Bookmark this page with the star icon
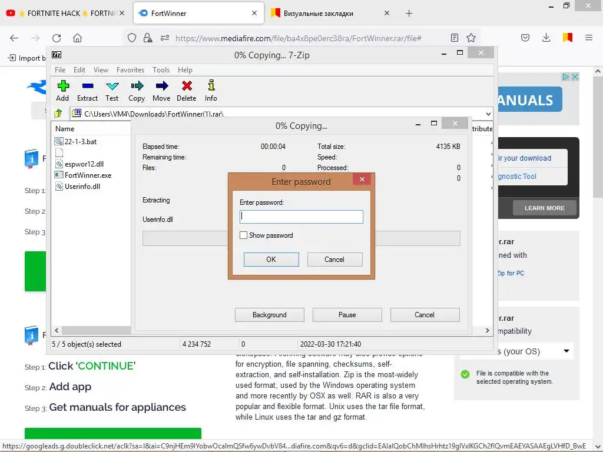This screenshot has width=603, height=452. pos(471,38)
